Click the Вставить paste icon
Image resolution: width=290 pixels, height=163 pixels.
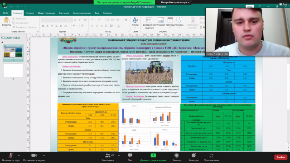coord(6,20)
